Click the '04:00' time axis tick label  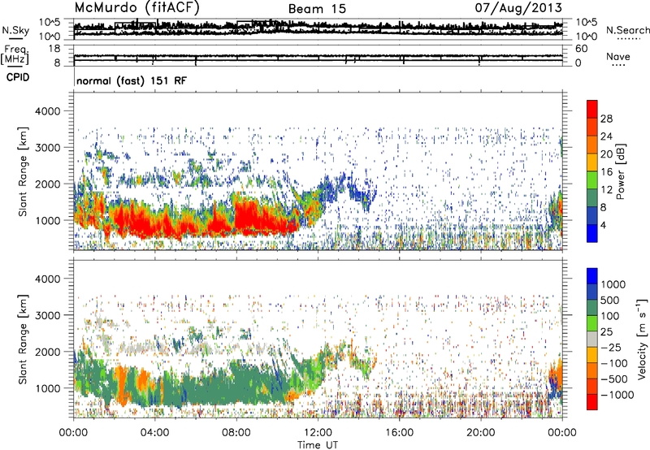(154, 433)
